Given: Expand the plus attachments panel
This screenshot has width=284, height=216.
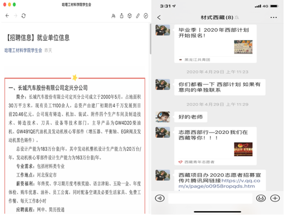Looking at the screenshot, I should [275, 198].
